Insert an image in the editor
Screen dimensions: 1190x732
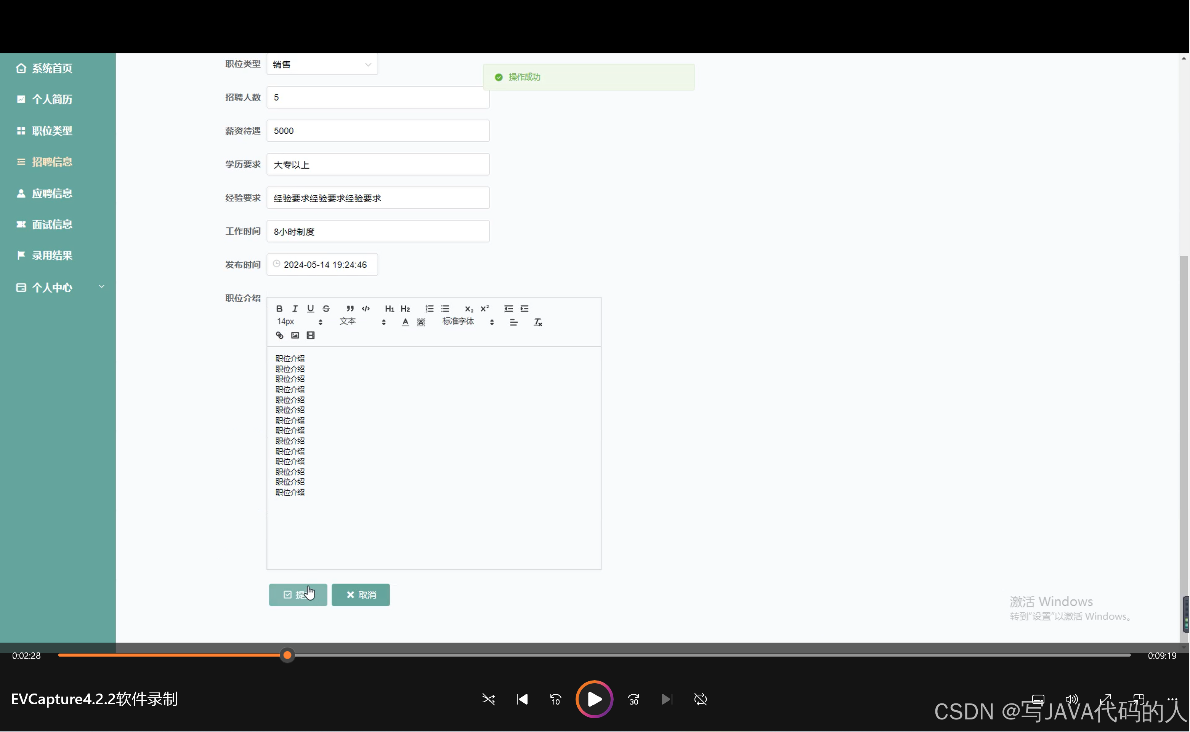pyautogui.click(x=295, y=335)
